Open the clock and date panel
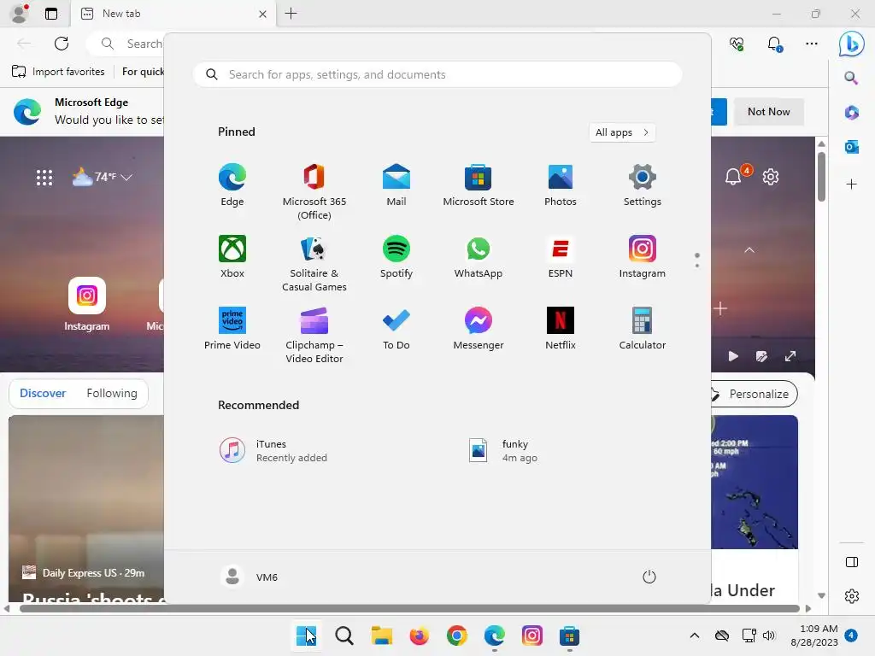This screenshot has width=875, height=656. coord(814,635)
